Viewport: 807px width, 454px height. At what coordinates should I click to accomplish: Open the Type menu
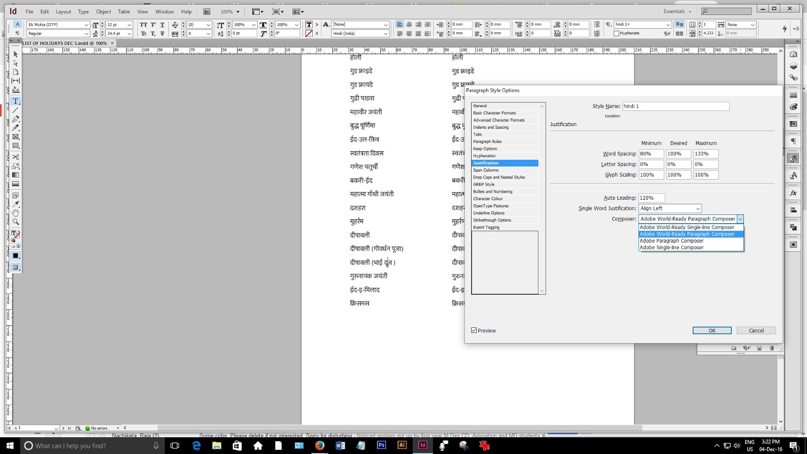tap(83, 12)
